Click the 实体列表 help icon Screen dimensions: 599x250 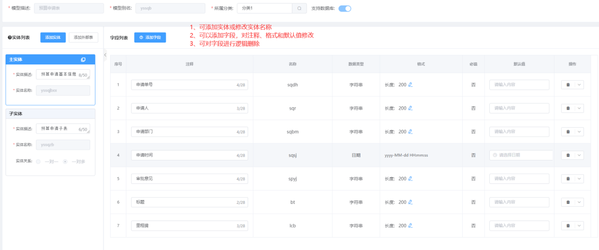point(10,38)
